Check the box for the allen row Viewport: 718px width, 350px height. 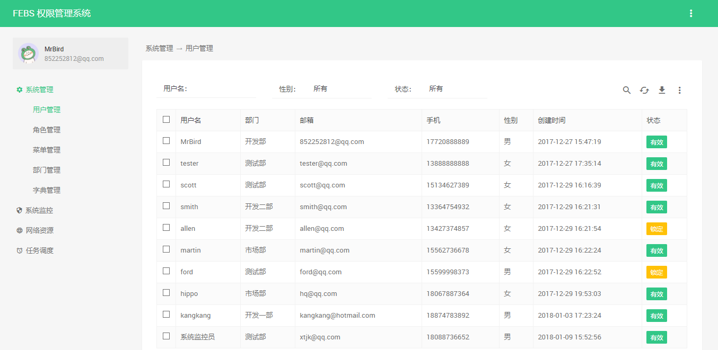tap(167, 228)
